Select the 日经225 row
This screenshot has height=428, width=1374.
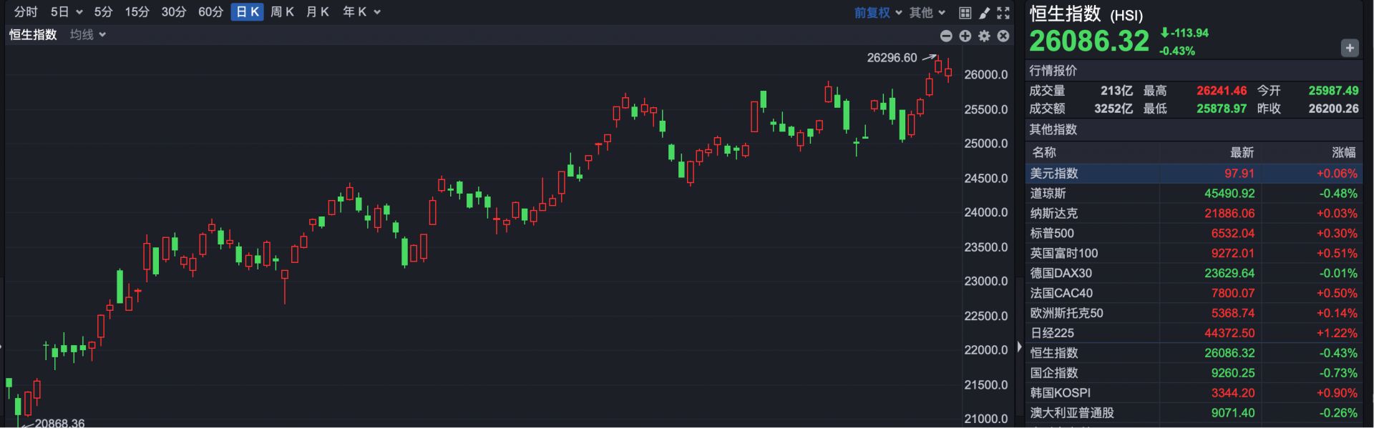click(x=1194, y=333)
